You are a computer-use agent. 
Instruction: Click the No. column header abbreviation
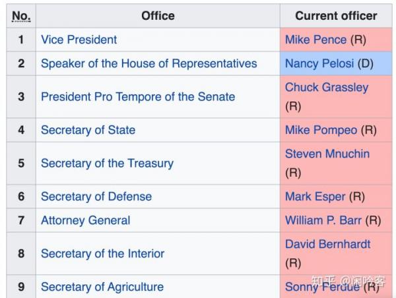click(x=20, y=16)
